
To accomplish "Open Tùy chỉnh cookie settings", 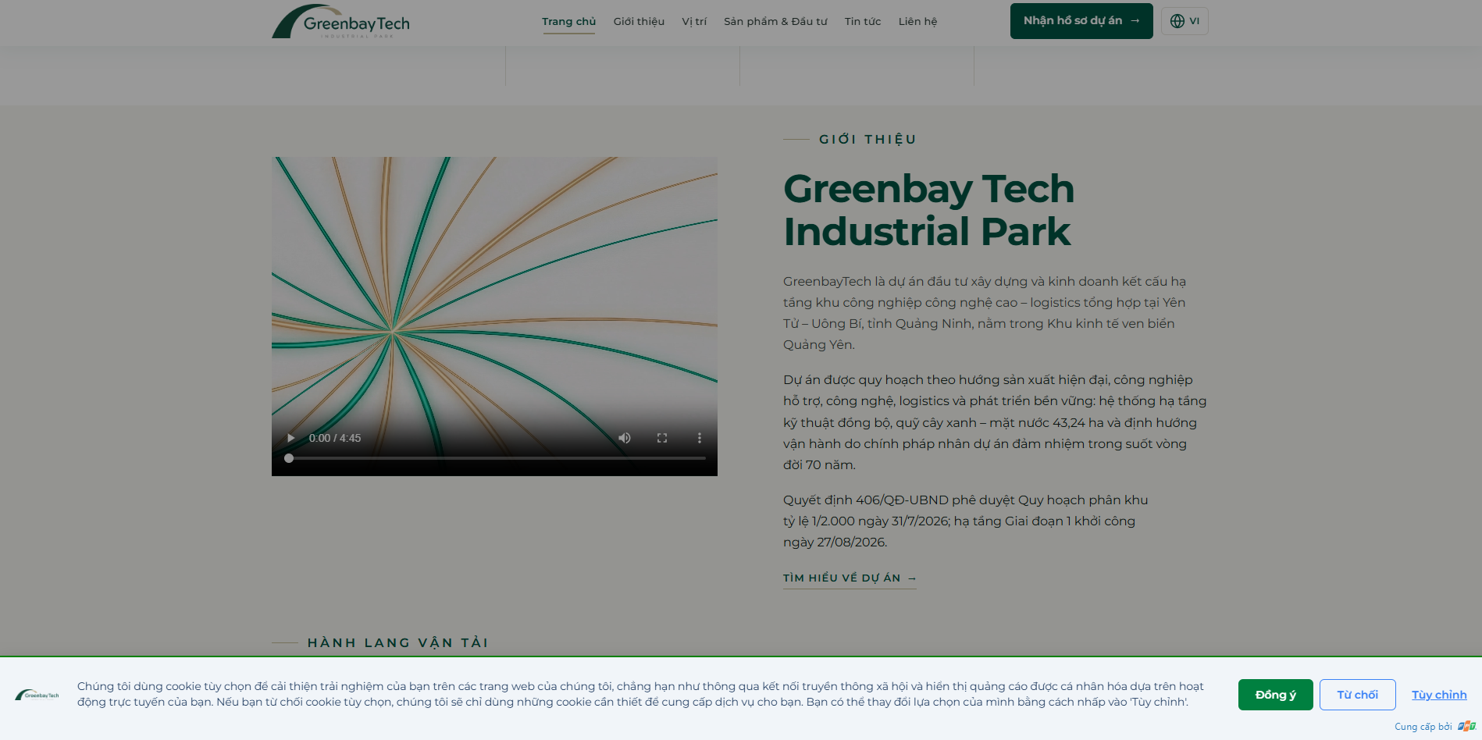I will click(x=1439, y=695).
